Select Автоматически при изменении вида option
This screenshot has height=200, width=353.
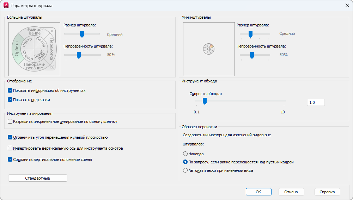click(x=185, y=170)
